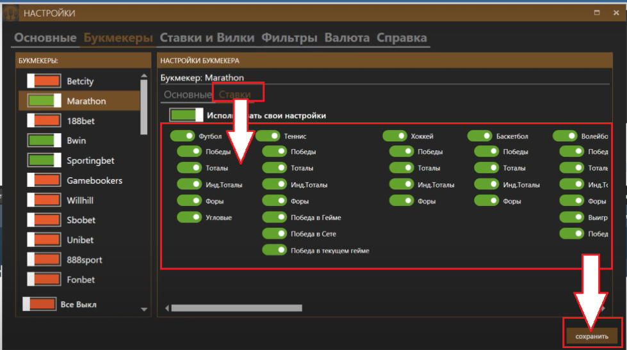Click the horizontal scrollbar thumb
This screenshot has width=627, height=350.
237,308
